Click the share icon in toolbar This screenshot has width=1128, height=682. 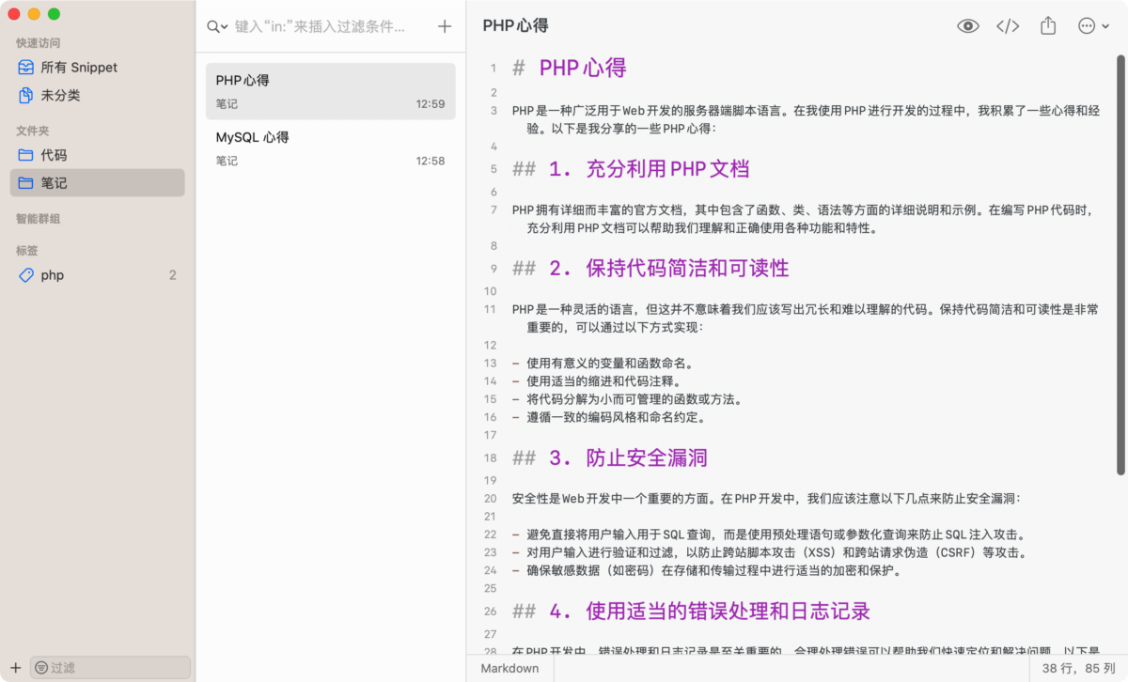click(1048, 26)
